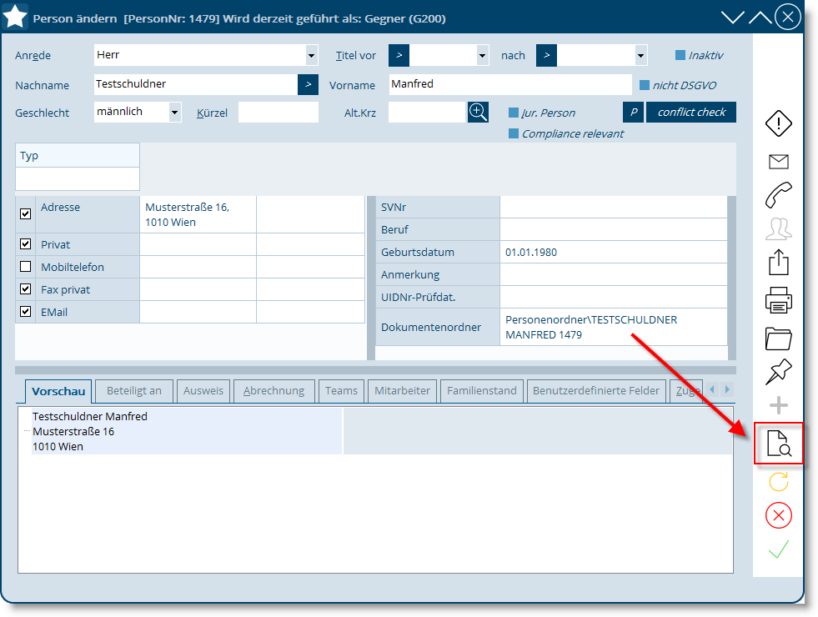The height and width of the screenshot is (617, 818).
Task: Click the export share icon
Action: click(x=778, y=263)
